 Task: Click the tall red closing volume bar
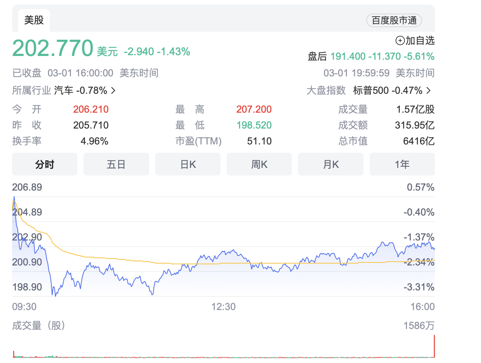point(434,346)
